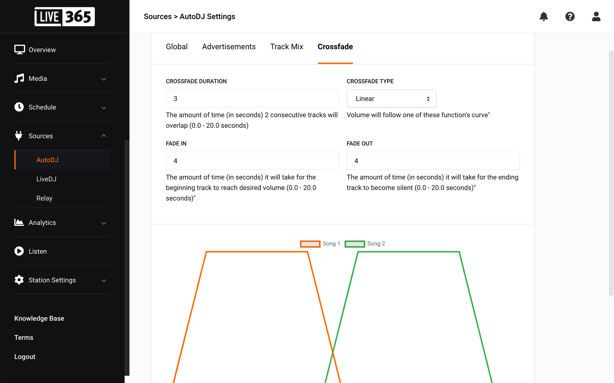This screenshot has height=383, width=614.
Task: Click the Crossfade Duration input field
Action: (252, 99)
